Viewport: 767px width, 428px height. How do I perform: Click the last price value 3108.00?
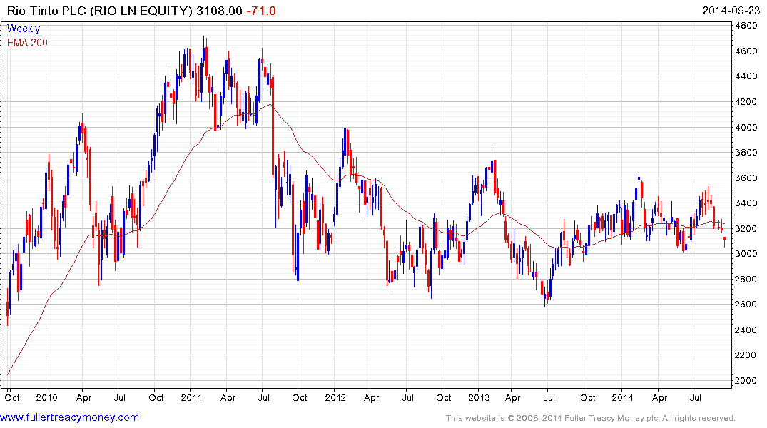coord(219,10)
